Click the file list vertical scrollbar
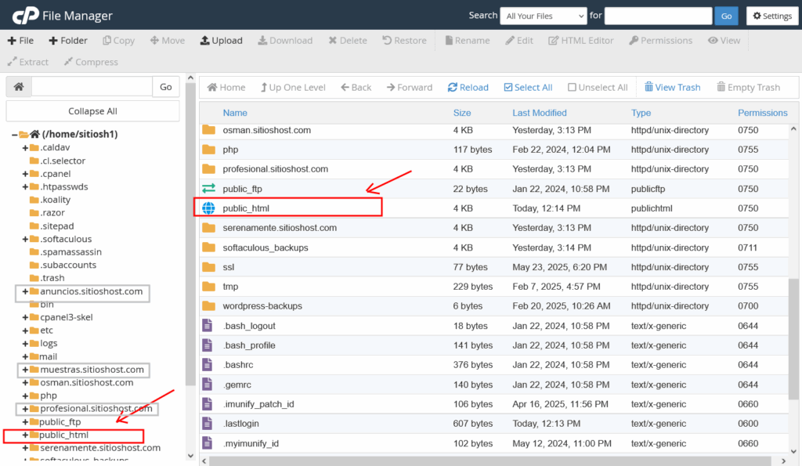802x466 pixels. pyautogui.click(x=793, y=340)
